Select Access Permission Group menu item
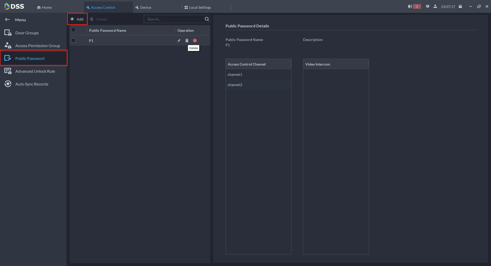 [x=38, y=46]
